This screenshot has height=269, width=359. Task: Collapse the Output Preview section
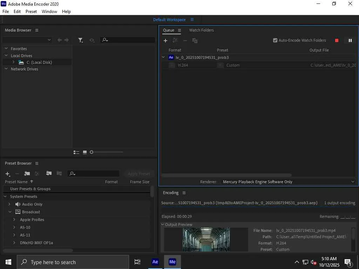click(x=163, y=225)
